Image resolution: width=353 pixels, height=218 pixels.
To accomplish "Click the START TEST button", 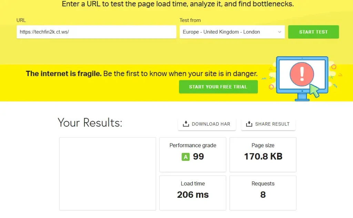I will [313, 32].
